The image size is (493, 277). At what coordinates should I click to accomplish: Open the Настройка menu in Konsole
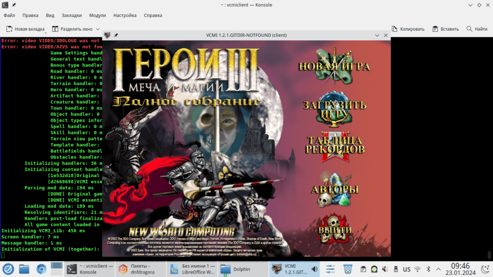125,15
